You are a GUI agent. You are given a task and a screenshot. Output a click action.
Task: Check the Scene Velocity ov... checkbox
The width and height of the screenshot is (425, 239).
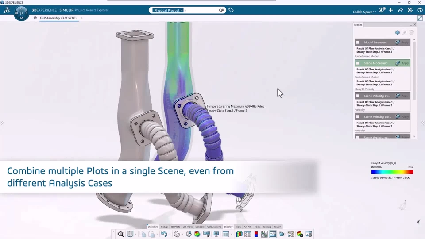tap(358, 96)
